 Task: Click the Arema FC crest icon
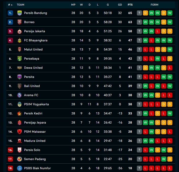[20, 95]
